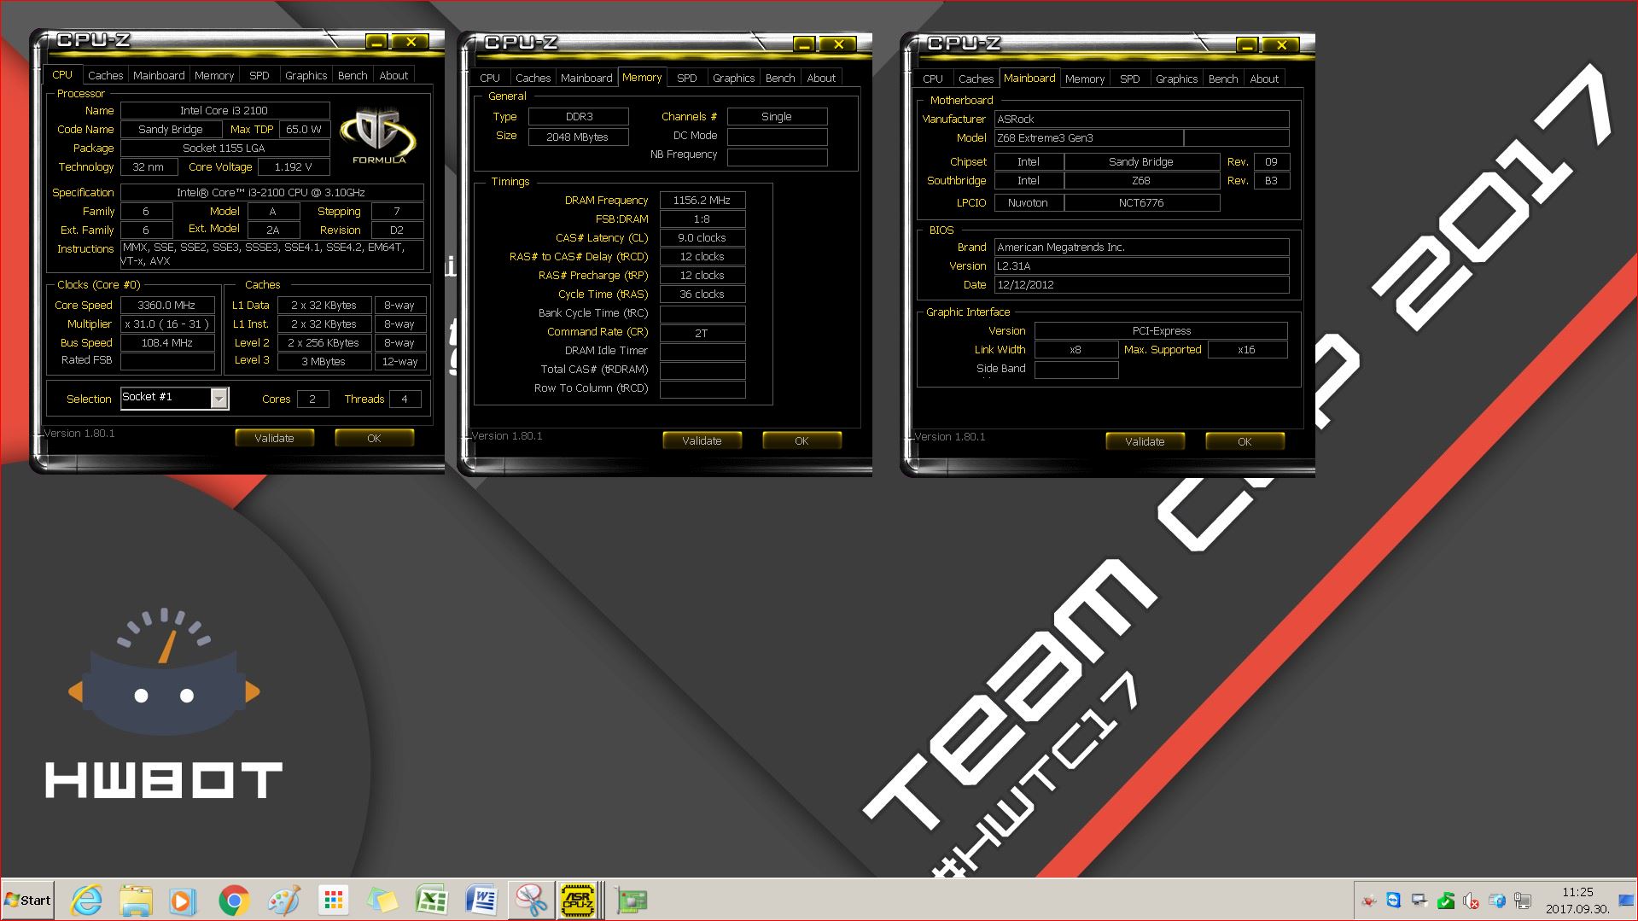
Task: Click OK in the first CPU-Z window
Action: tap(374, 438)
